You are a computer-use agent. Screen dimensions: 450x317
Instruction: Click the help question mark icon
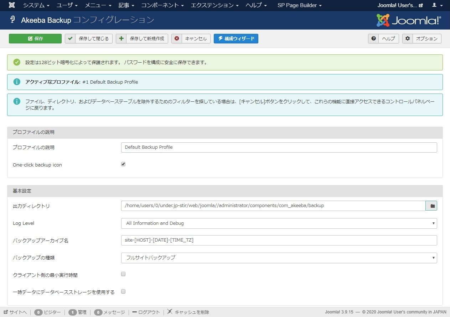tap(373, 38)
